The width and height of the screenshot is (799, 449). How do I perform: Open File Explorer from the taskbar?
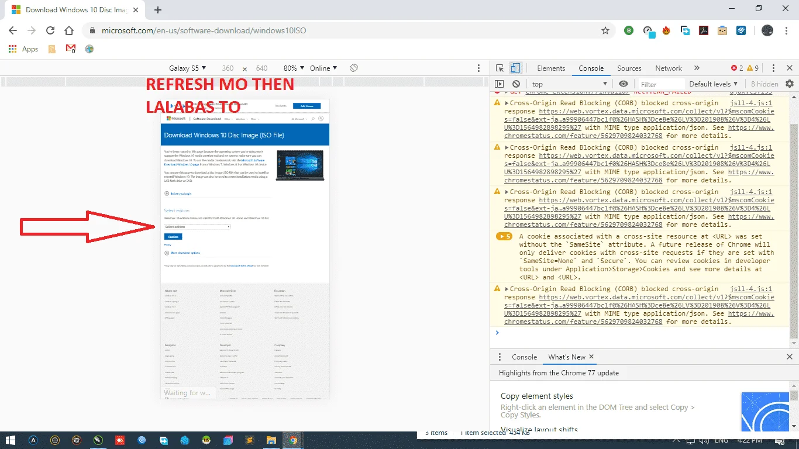point(271,440)
